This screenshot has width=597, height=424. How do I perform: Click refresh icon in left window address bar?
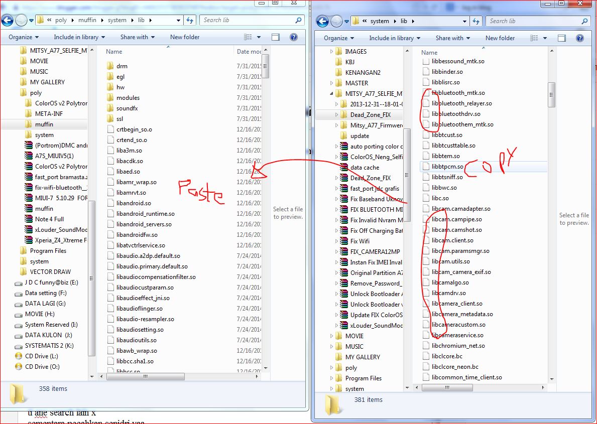(190, 20)
